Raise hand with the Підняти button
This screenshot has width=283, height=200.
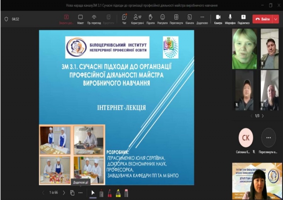[150, 19]
